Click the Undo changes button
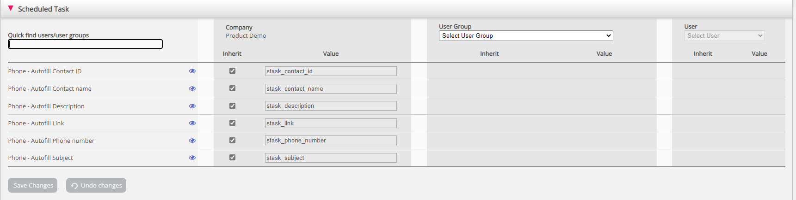Image resolution: width=796 pixels, height=200 pixels. 96,185
